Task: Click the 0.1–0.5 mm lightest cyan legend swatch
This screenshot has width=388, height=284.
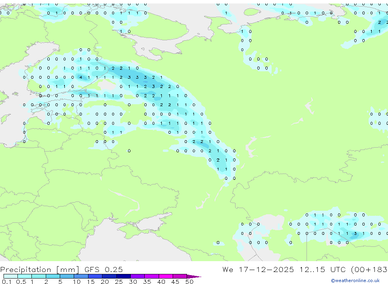Action: (x=10, y=276)
